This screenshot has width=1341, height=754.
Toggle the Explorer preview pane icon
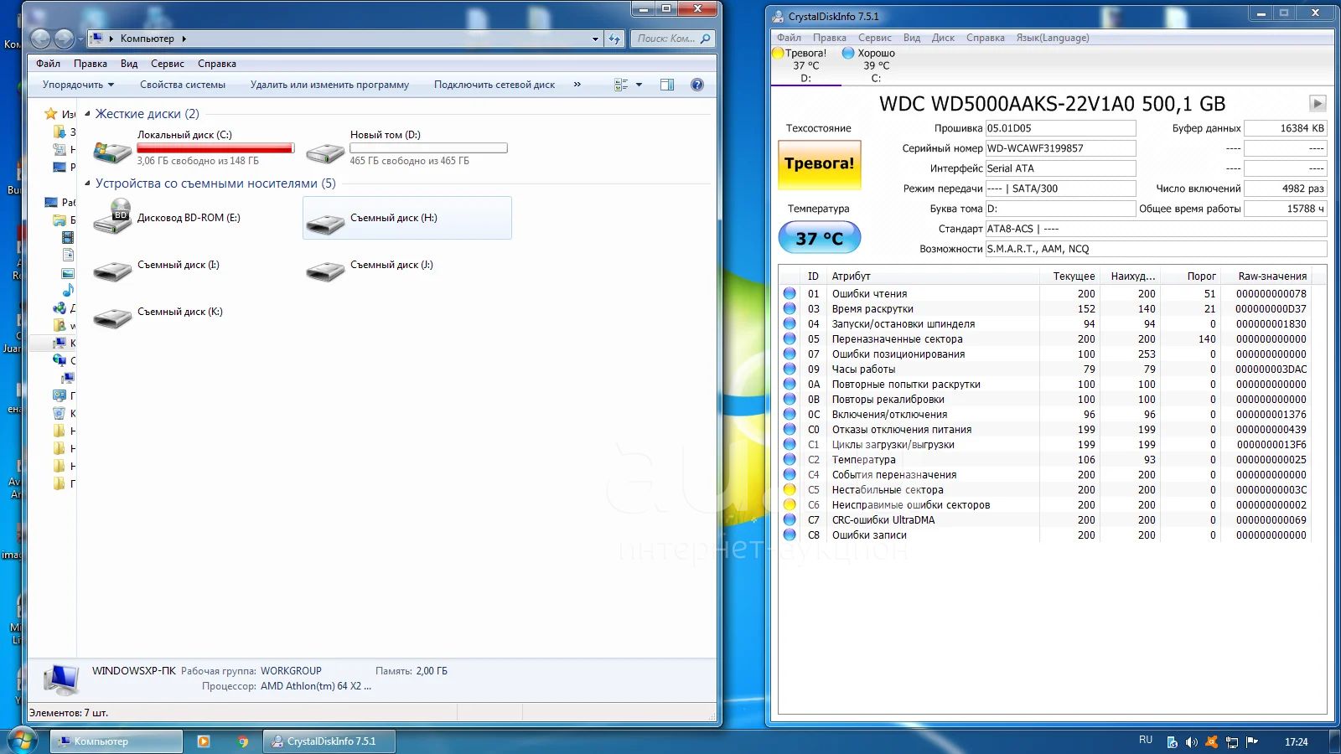(x=667, y=85)
